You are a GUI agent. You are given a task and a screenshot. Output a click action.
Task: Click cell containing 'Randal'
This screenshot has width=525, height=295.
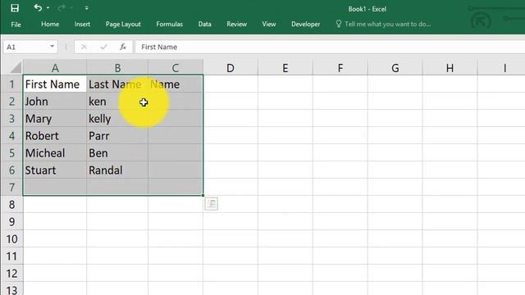[117, 170]
